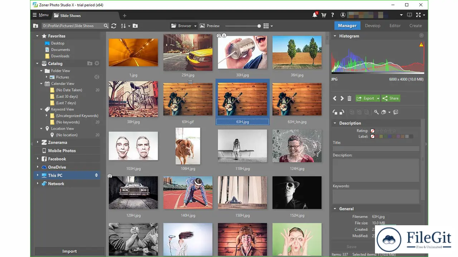Add photos to album icon
The height and width of the screenshot is (257, 458).
[395, 112]
